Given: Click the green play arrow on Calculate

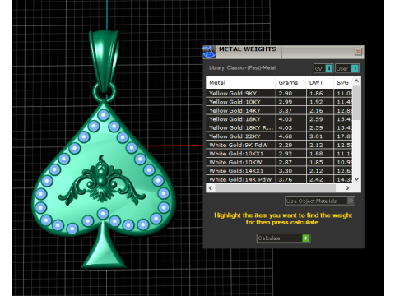Looking at the screenshot, I should (305, 238).
